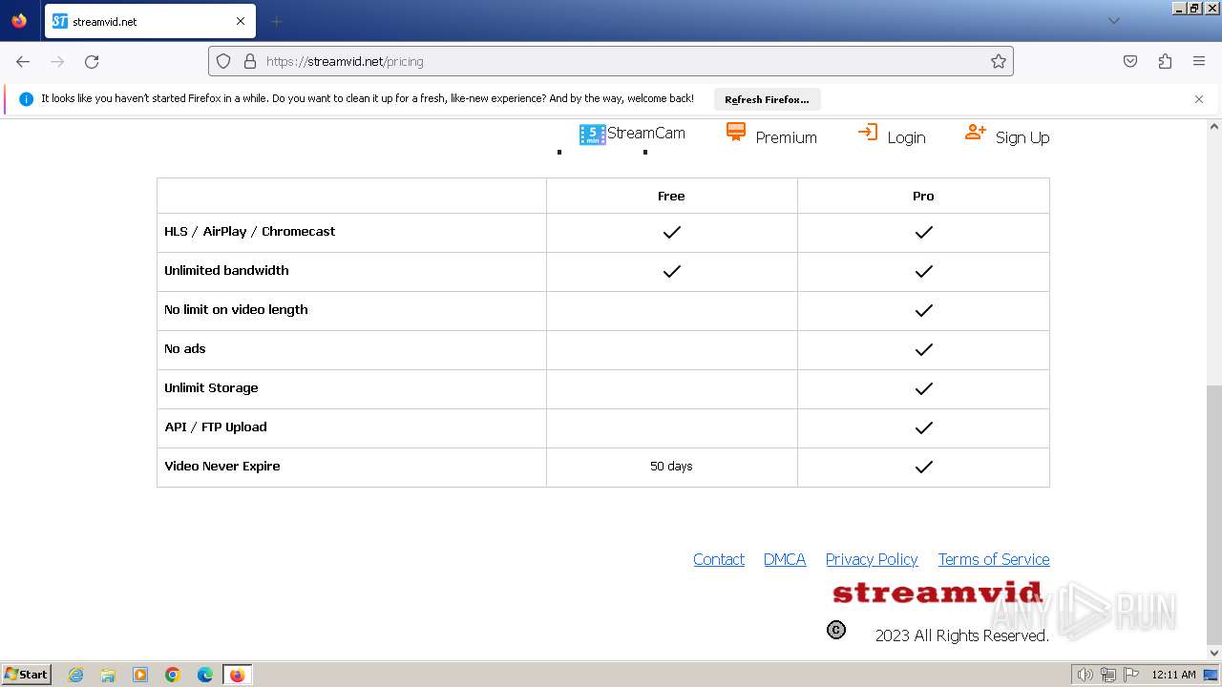
Task: Launch the media player taskbar icon
Action: [x=140, y=675]
